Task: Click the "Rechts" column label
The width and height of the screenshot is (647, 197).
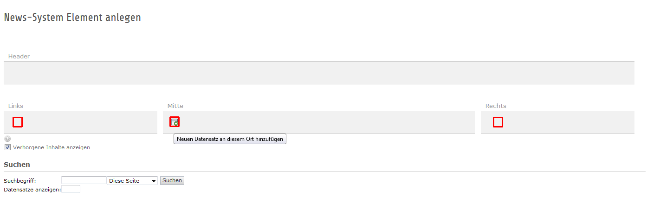Action: [x=496, y=106]
